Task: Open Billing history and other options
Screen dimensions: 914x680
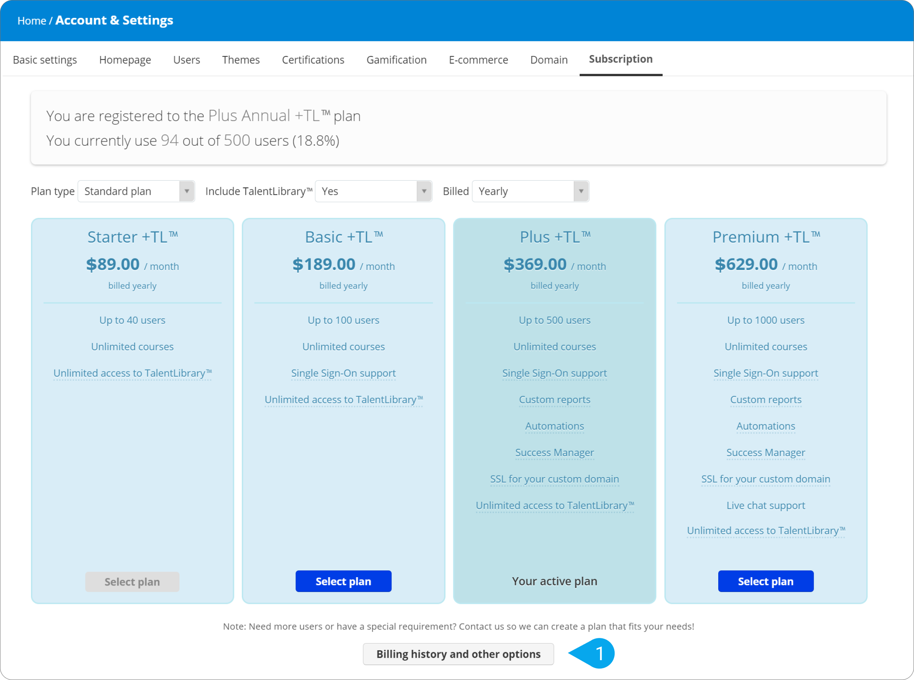Action: click(x=458, y=654)
